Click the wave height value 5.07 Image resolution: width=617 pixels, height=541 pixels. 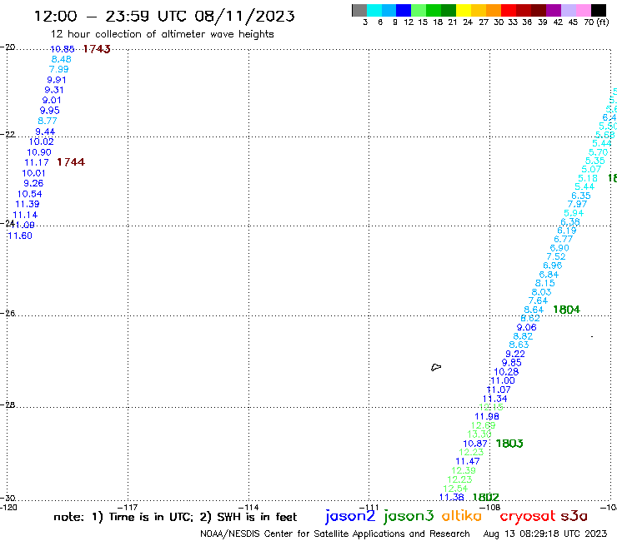pos(591,169)
